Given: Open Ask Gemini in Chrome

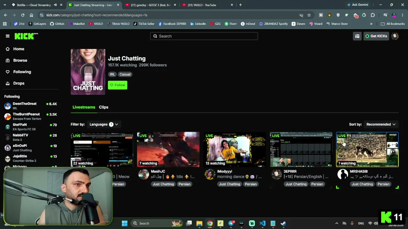Looking at the screenshot, I should coord(358,5).
